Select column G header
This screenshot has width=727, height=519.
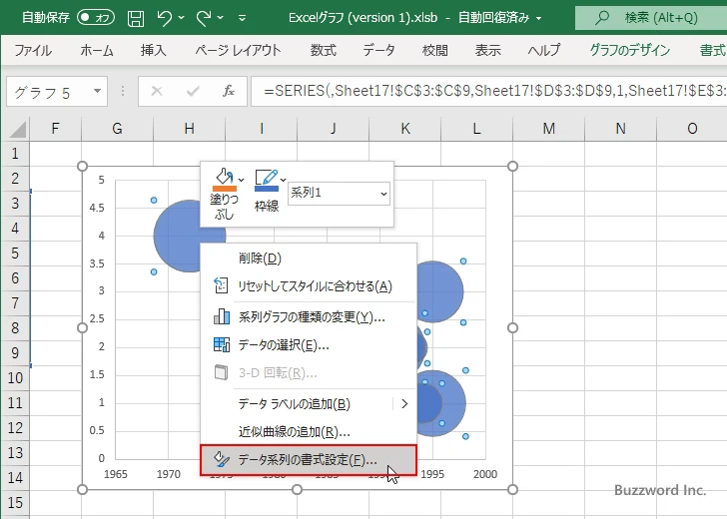(117, 129)
